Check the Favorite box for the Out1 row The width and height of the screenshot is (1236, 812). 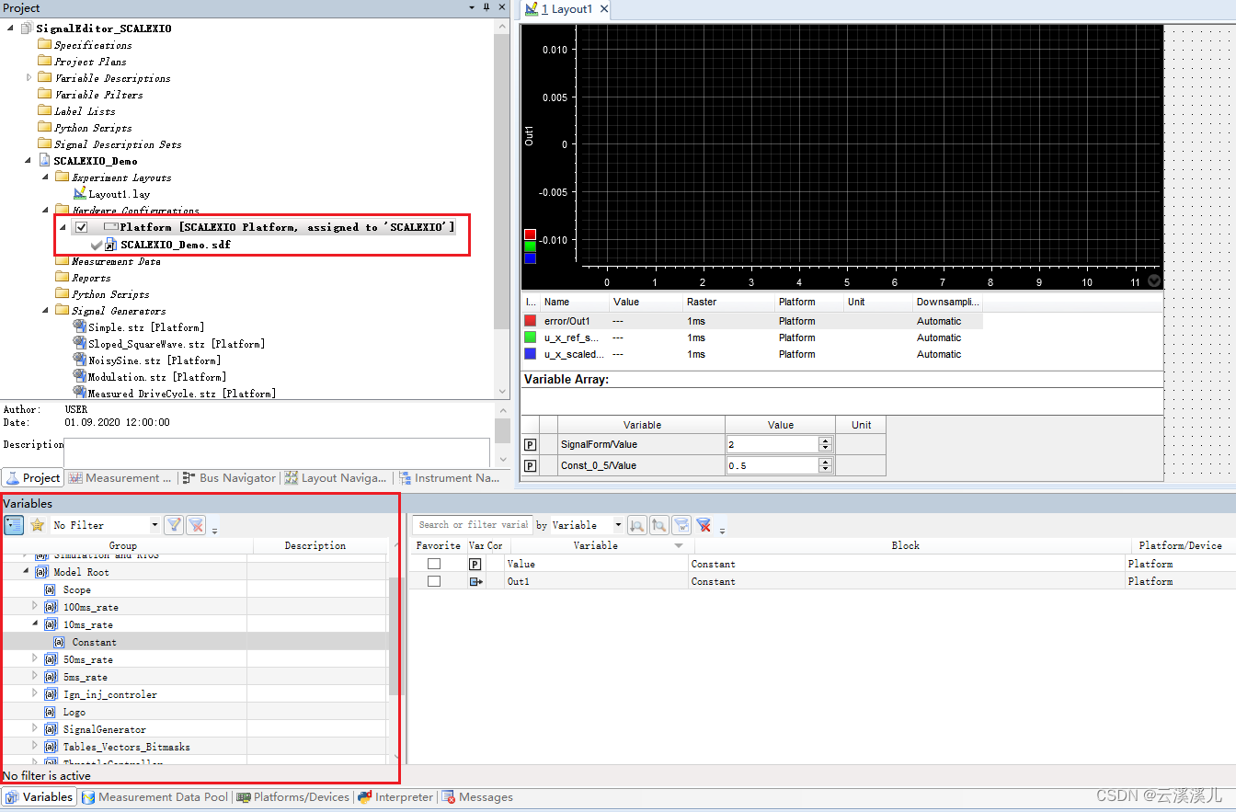(434, 581)
